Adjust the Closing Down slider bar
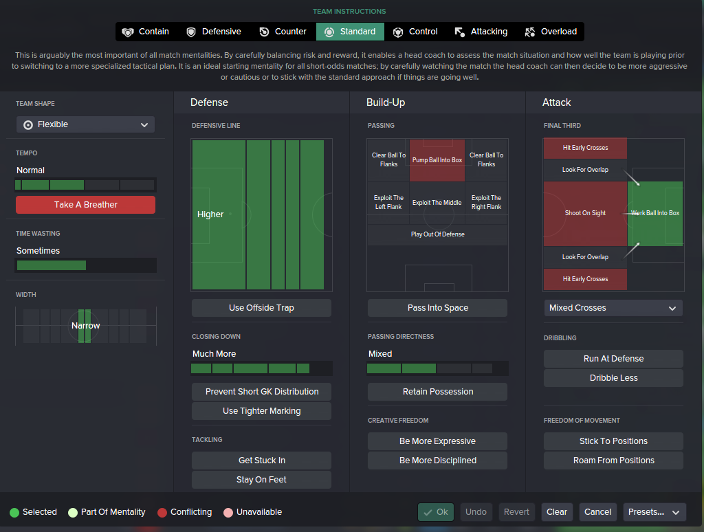The width and height of the screenshot is (704, 532). pyautogui.click(x=261, y=368)
